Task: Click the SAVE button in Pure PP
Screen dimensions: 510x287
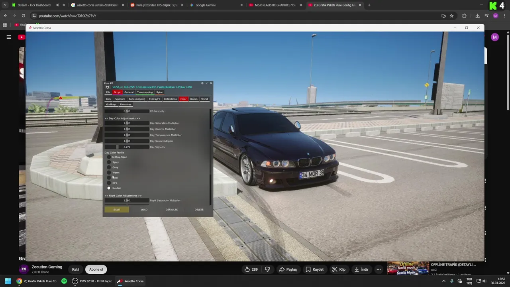Action: [116, 210]
